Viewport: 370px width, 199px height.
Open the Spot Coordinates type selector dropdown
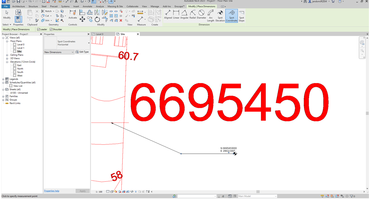click(x=89, y=43)
